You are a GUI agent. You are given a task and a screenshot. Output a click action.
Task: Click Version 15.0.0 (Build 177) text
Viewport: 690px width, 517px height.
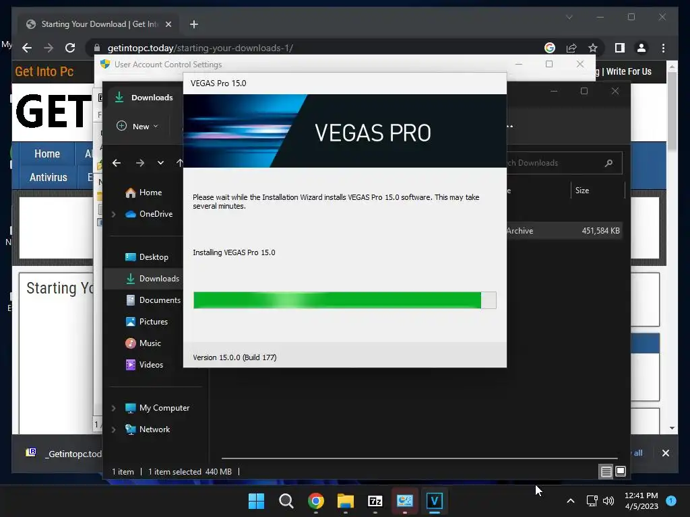click(234, 357)
